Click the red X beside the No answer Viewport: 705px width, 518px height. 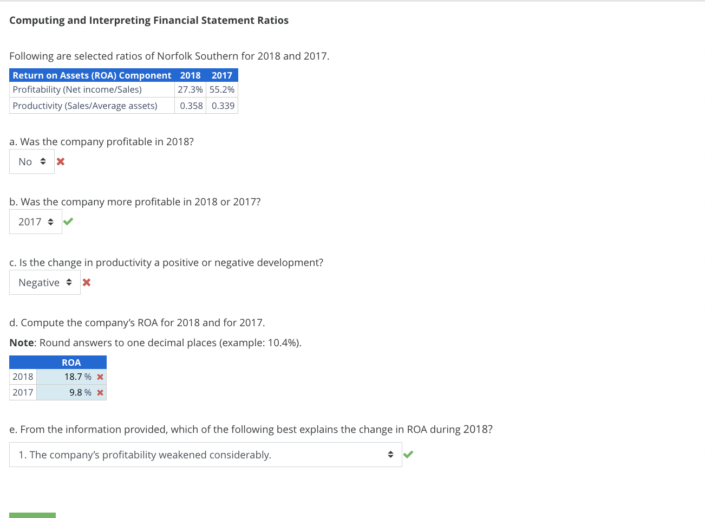tap(60, 161)
